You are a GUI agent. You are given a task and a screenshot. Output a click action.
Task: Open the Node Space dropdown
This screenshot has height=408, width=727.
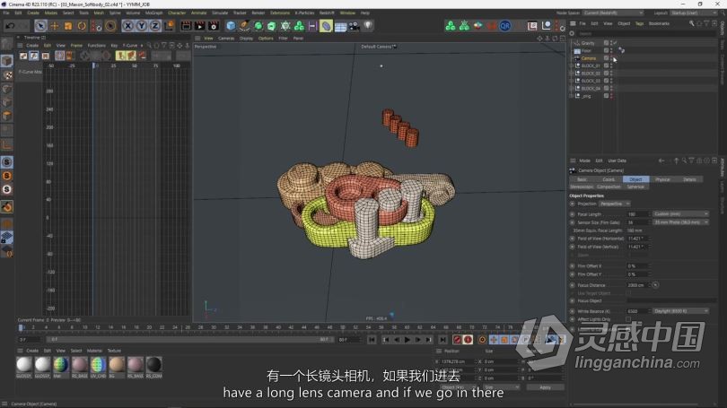[x=613, y=13]
